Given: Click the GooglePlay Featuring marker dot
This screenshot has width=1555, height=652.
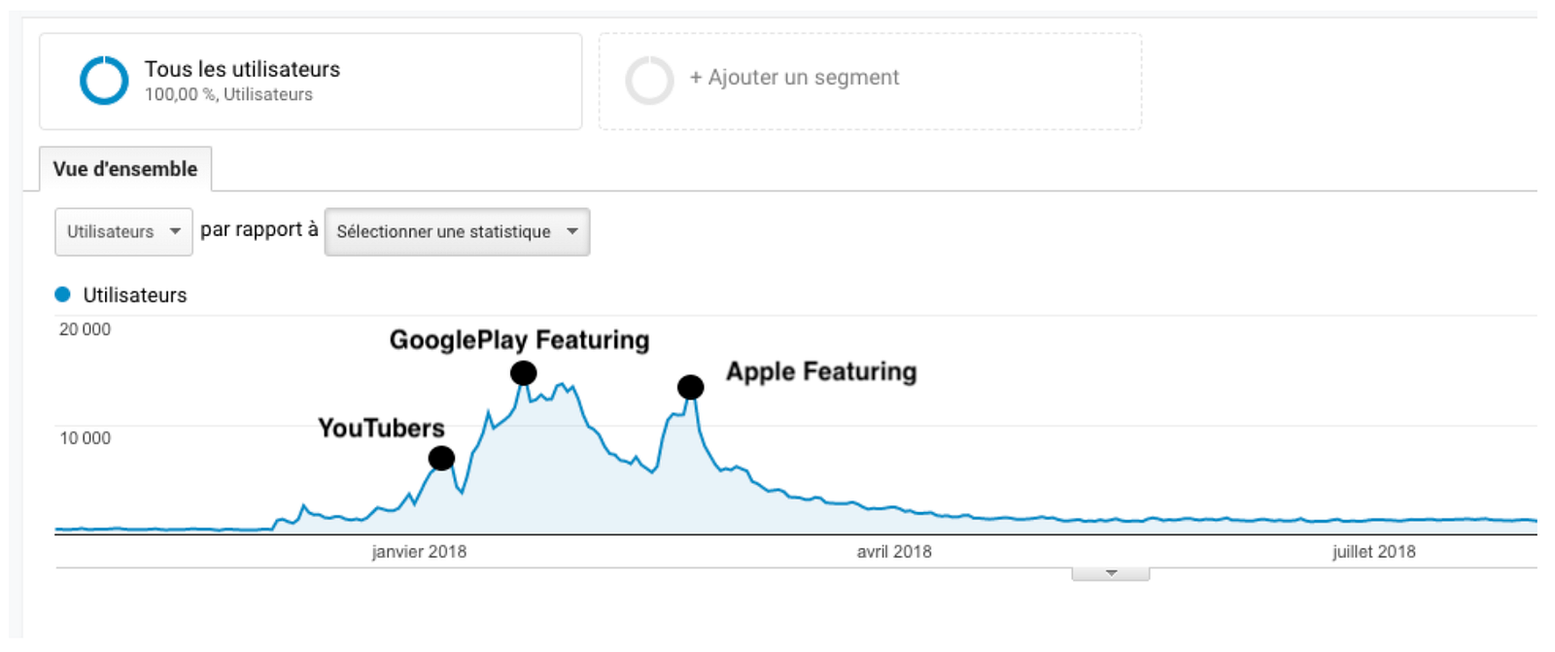Looking at the screenshot, I should click(523, 373).
